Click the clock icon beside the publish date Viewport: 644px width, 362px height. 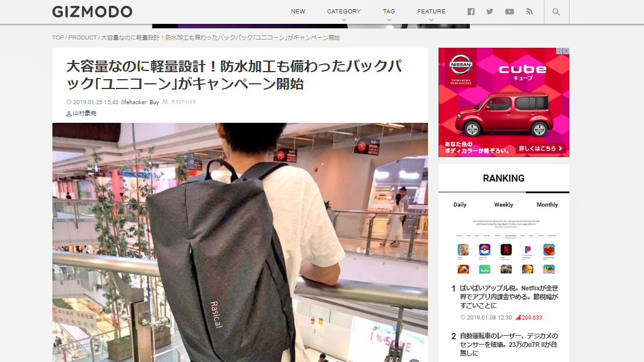[x=69, y=101]
